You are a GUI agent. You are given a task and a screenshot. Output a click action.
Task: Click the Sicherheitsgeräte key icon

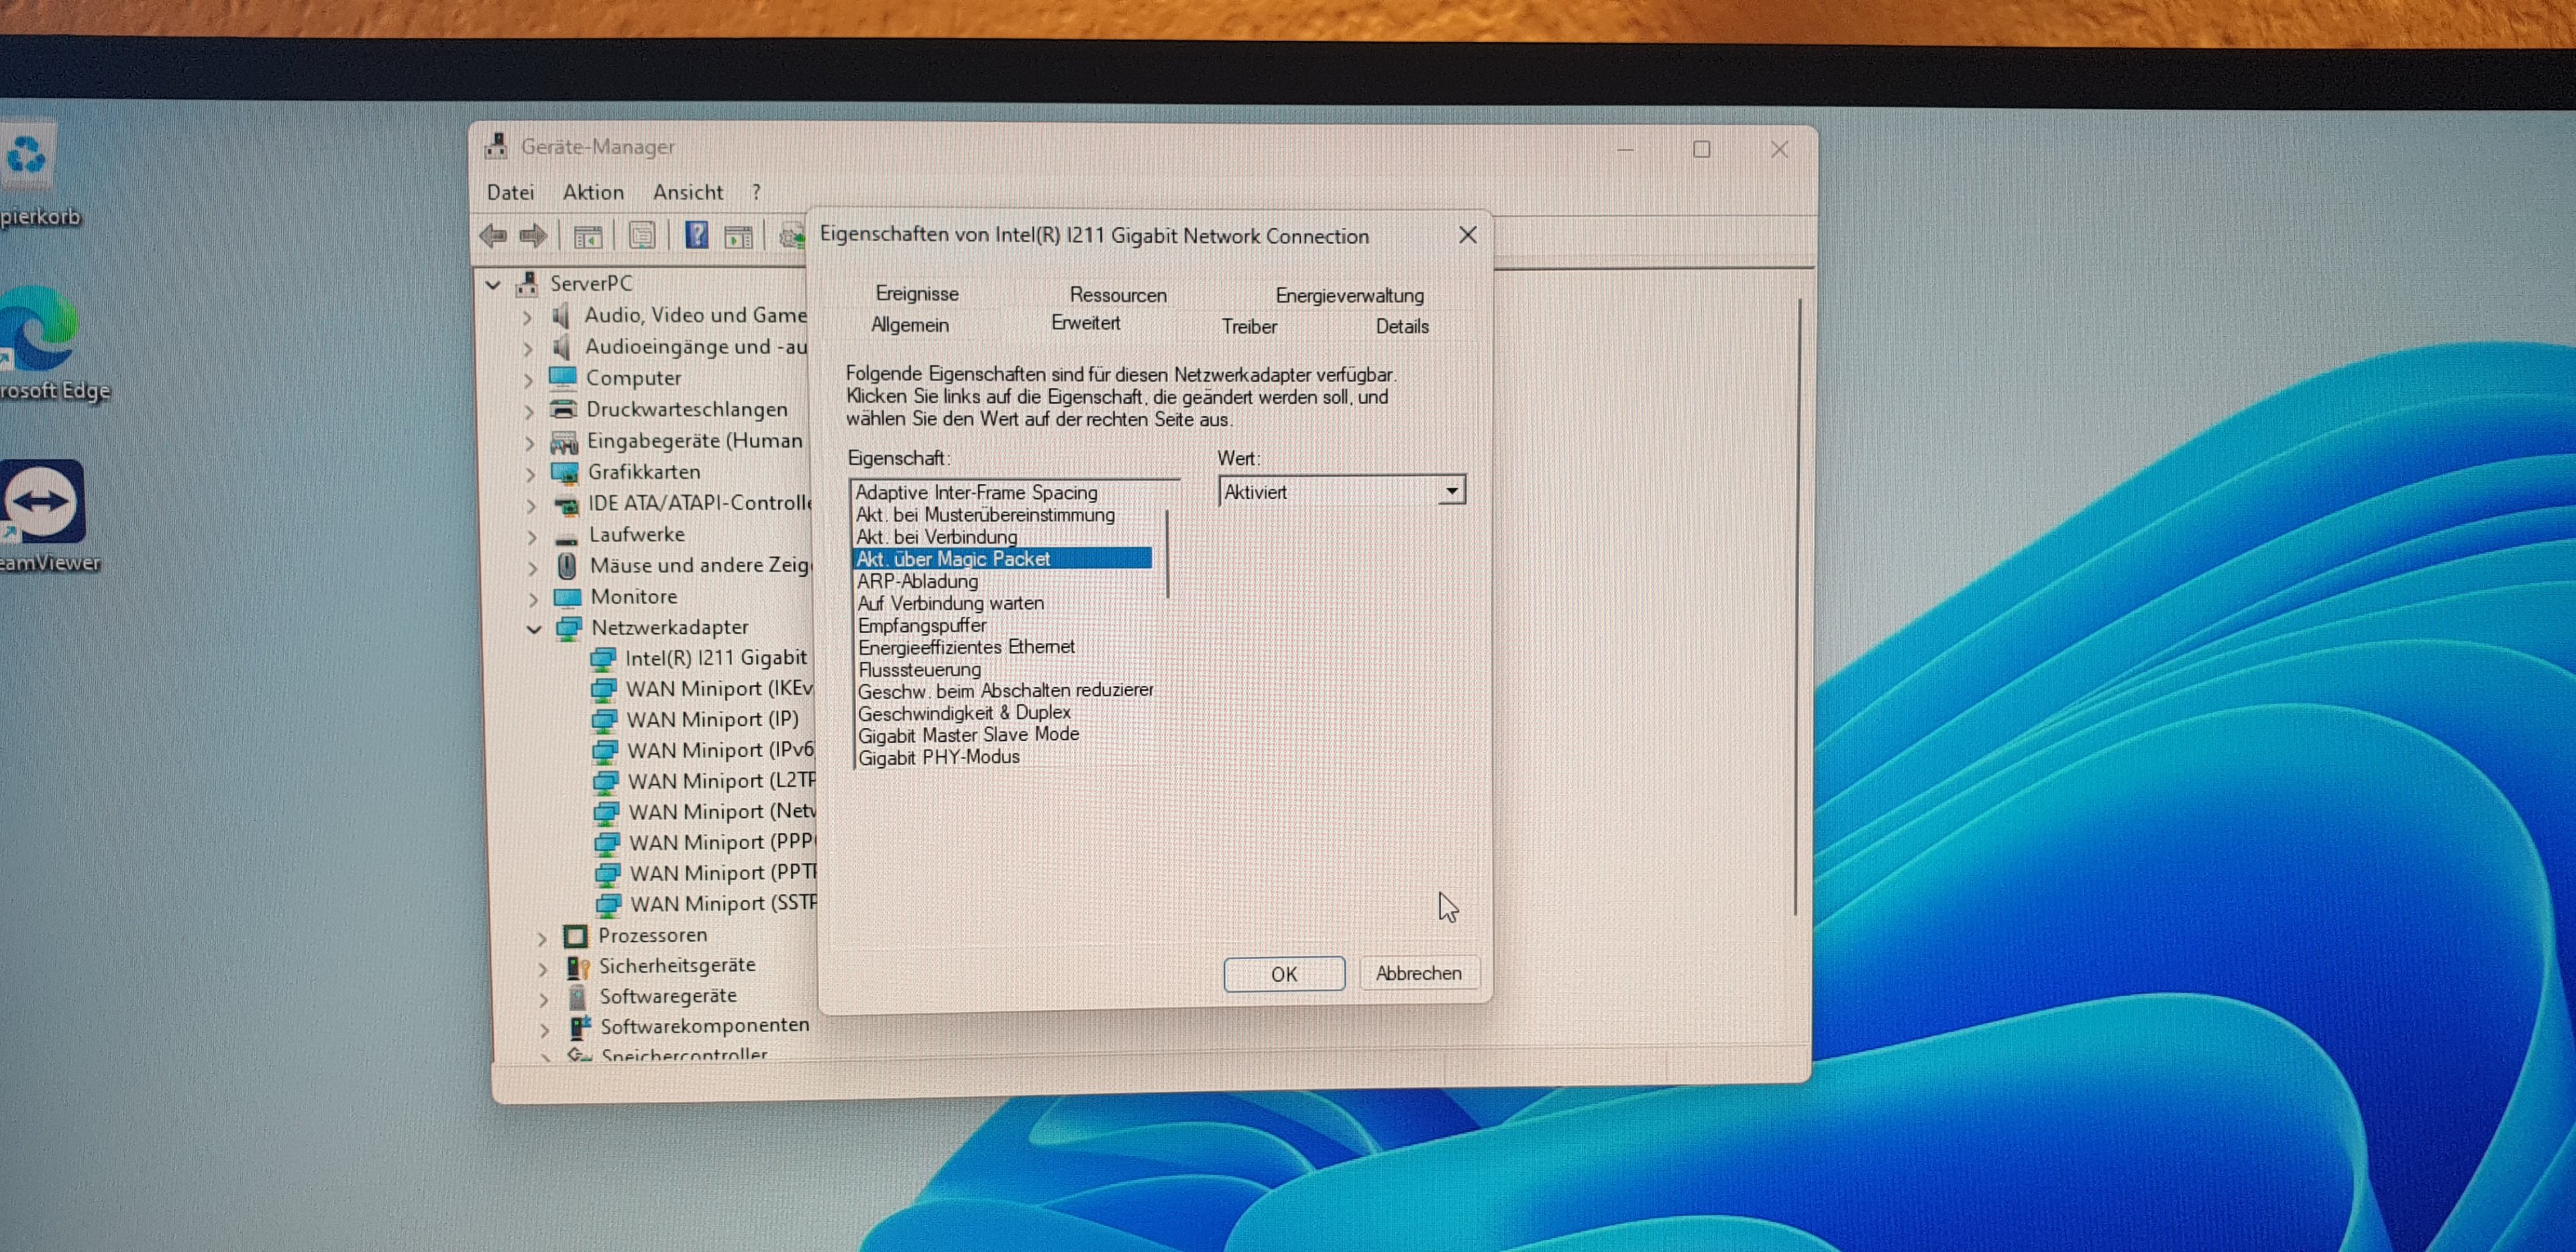578,967
